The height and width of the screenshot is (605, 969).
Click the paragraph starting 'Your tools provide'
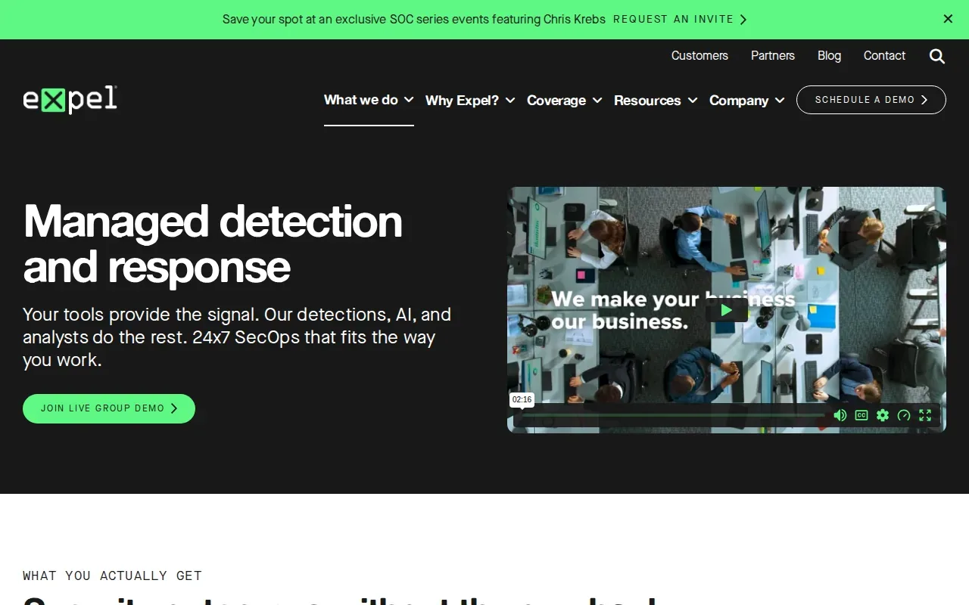(237, 337)
